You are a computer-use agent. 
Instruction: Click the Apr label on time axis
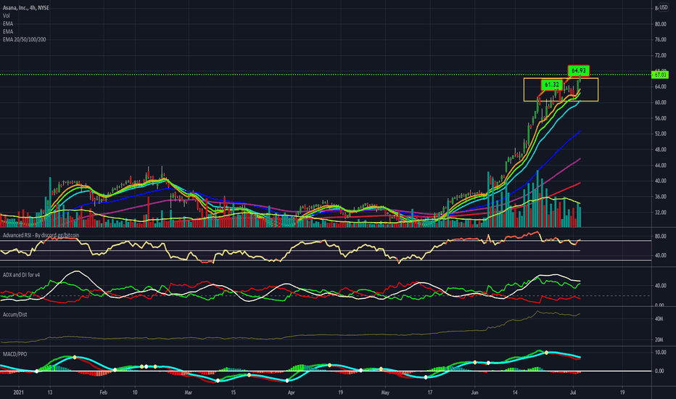point(291,392)
